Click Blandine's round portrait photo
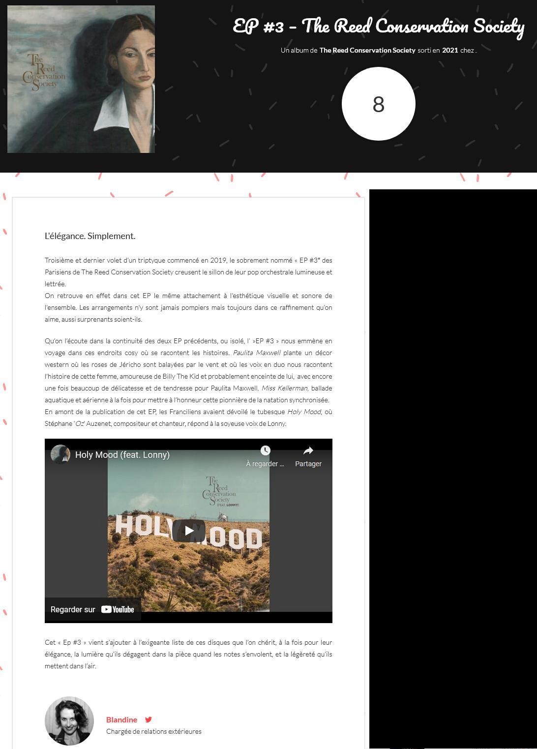Image resolution: width=537 pixels, height=749 pixels. click(69, 721)
